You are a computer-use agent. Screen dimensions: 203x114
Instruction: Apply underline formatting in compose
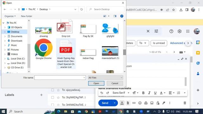coord(155,93)
